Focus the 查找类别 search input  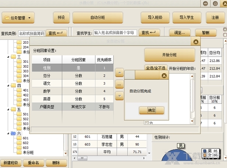pos(31,33)
